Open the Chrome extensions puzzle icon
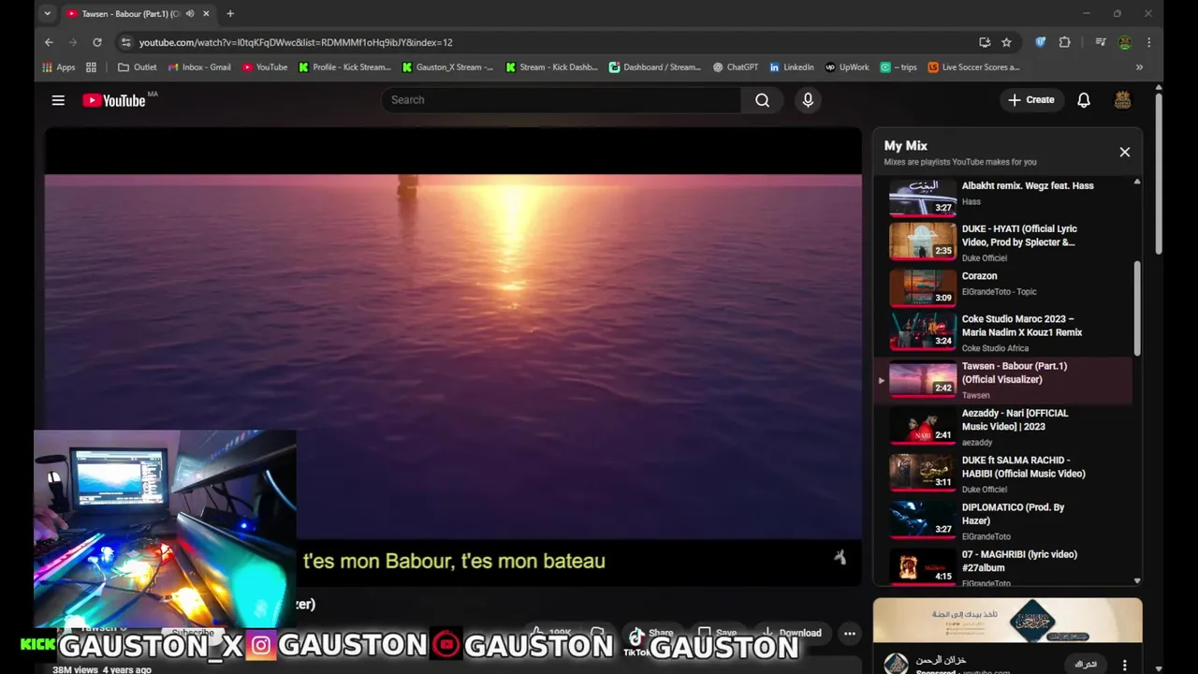 1064,42
